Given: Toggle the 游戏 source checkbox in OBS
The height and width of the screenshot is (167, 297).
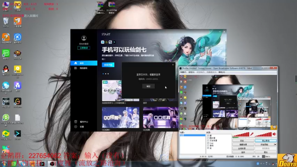Looking at the screenshot, I should [208, 145].
